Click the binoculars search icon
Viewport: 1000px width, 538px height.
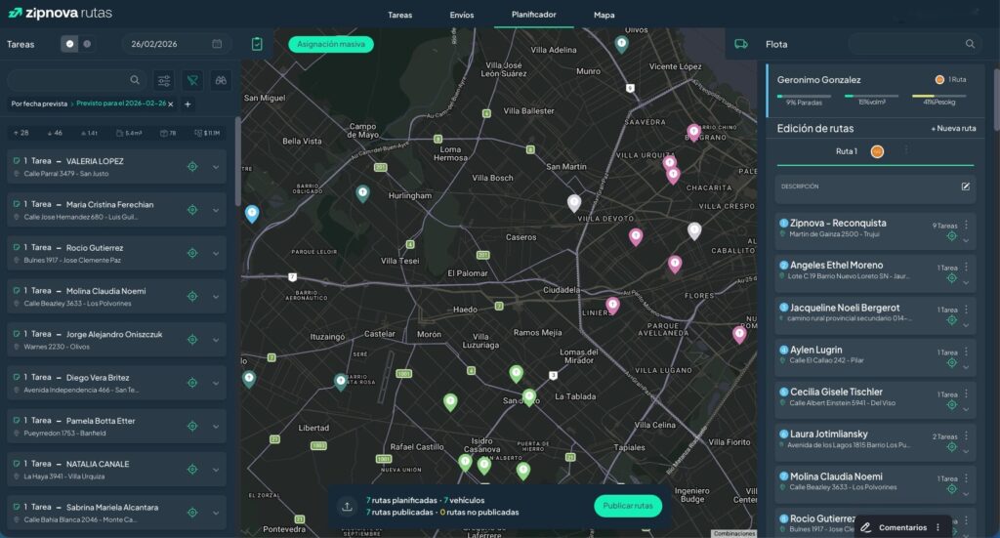click(221, 80)
